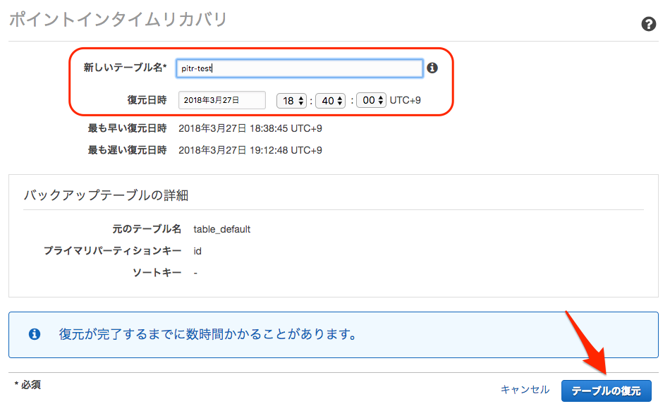
Task: Click the 復元日時 field label
Action: pyautogui.click(x=147, y=100)
